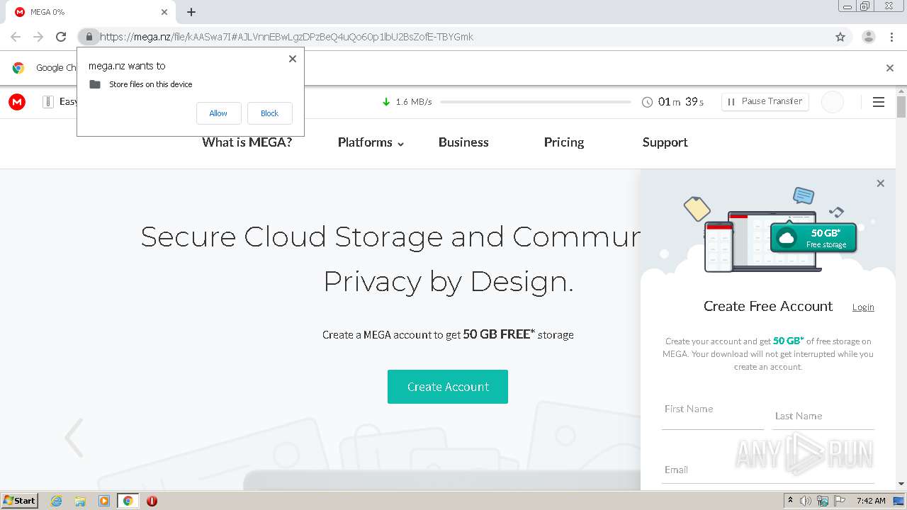The width and height of the screenshot is (907, 510).
Task: Open media player from taskbar
Action: (x=104, y=501)
